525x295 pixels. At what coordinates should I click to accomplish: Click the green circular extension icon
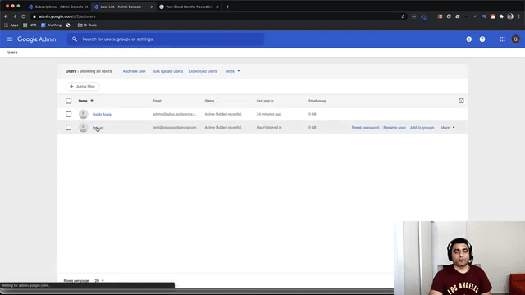tap(449, 16)
